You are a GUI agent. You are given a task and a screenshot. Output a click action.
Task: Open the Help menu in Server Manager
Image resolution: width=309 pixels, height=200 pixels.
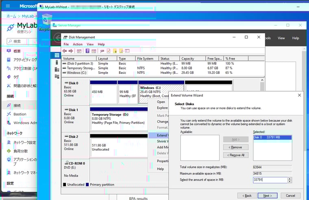[x=296, y=38]
